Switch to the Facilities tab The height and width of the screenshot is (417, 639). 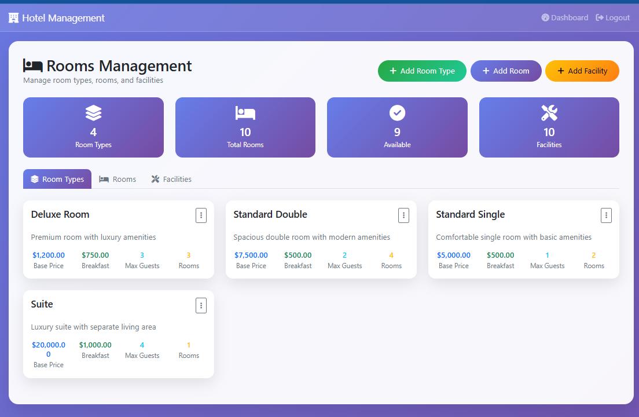[x=171, y=179]
